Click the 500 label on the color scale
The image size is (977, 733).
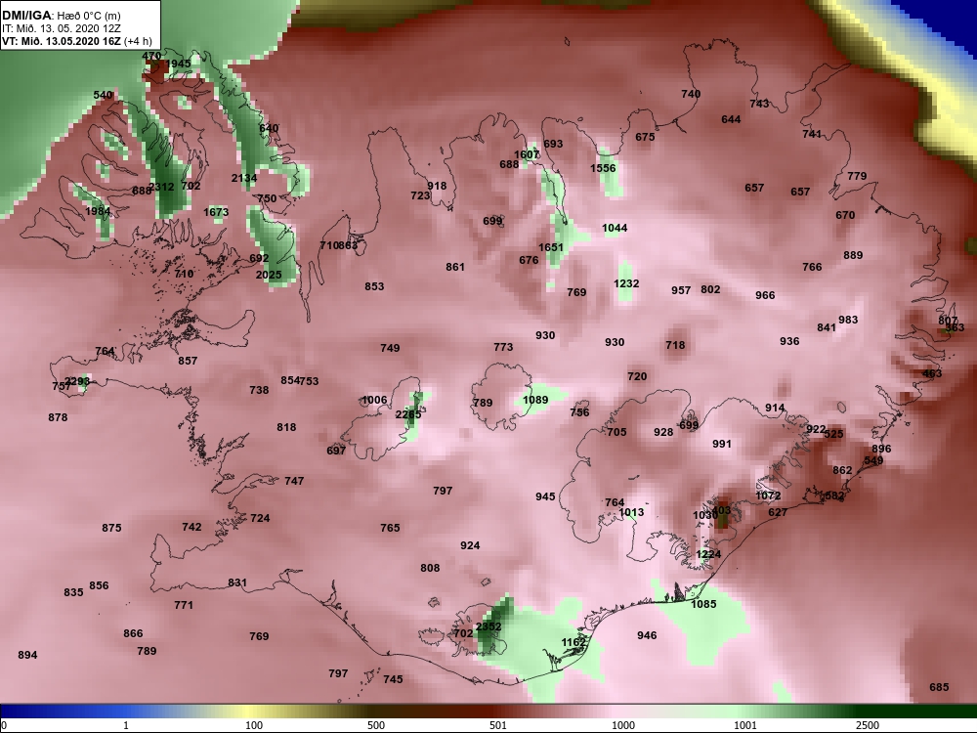376,725
